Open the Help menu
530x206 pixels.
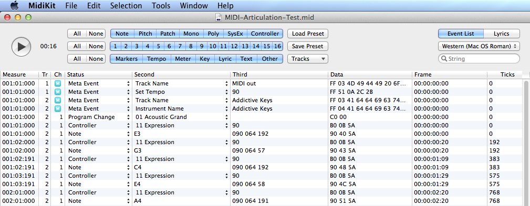[225, 6]
